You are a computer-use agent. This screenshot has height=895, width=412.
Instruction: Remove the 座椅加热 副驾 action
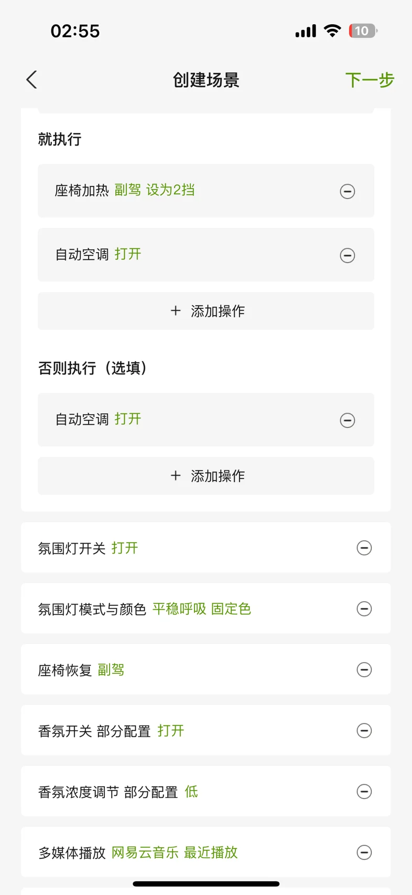pos(348,191)
